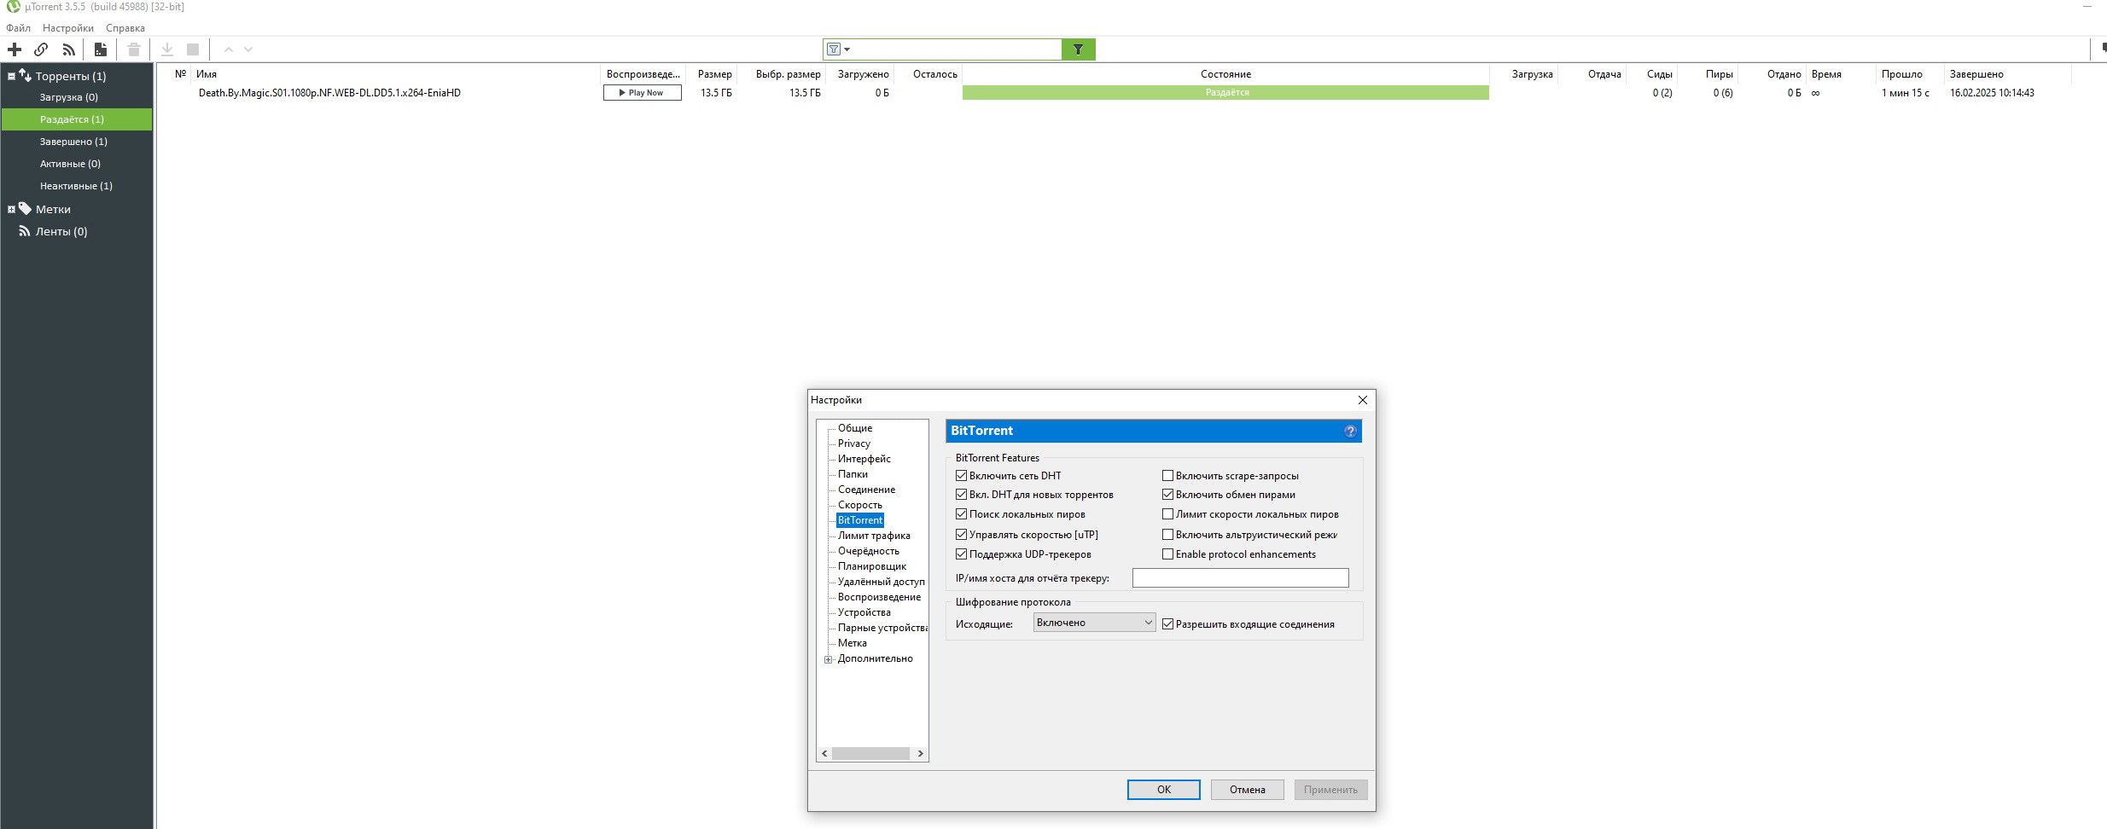
Task: Open the Справка menu
Action: pos(125,28)
